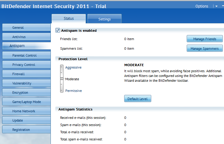Open the Registration section
The image size is (224, 144).
tap(26, 130)
